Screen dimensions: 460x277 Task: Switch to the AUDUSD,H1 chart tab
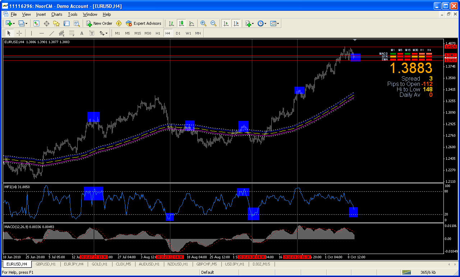149,264
